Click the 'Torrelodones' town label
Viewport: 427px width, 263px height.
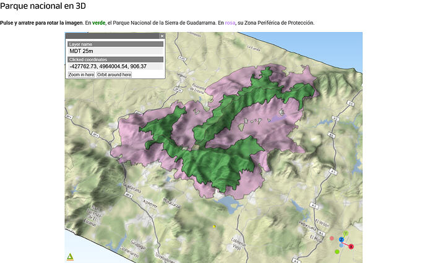point(164,258)
